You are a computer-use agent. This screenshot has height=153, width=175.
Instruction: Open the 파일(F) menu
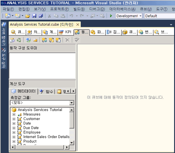pyautogui.click(x=8, y=9)
